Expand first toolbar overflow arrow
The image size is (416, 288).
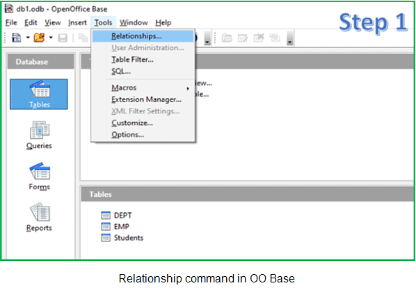coord(207,38)
